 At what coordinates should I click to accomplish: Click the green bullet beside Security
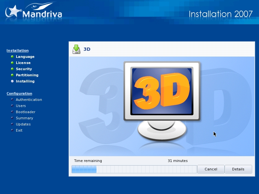pyautogui.click(x=12, y=69)
